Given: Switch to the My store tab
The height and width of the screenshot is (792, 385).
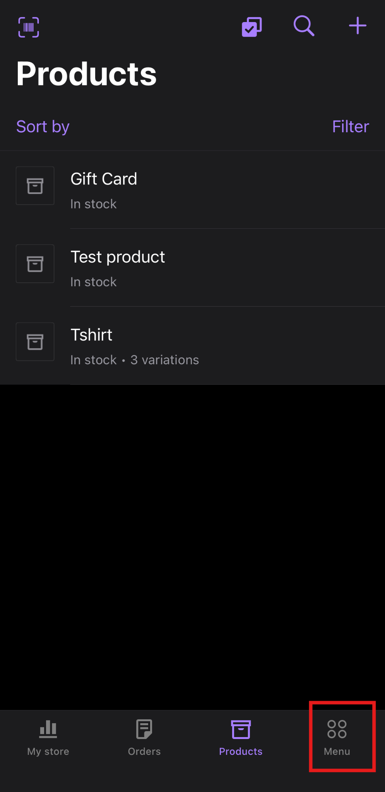Looking at the screenshot, I should 48,737.
